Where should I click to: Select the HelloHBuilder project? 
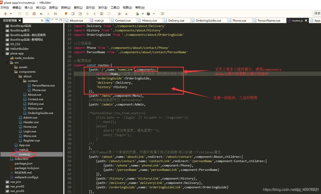click(x=19, y=49)
